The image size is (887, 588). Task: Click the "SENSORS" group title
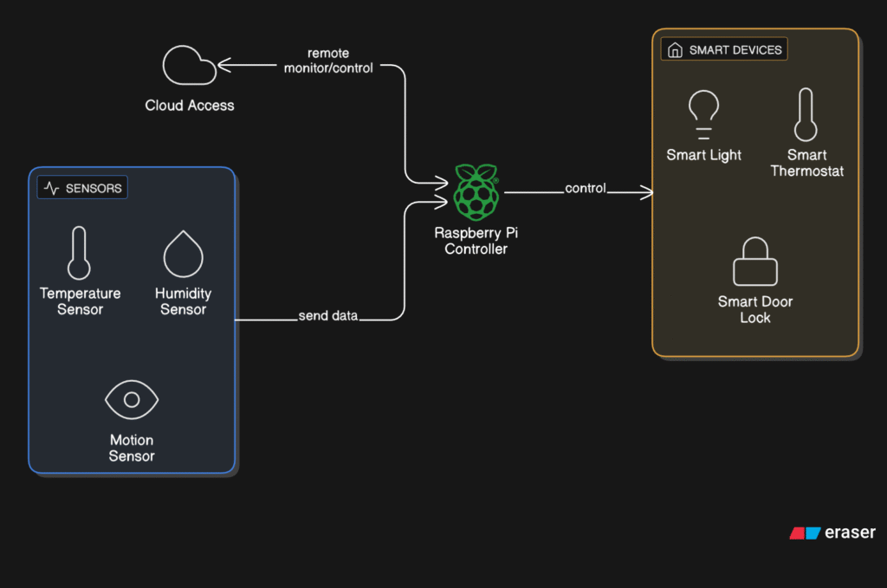tap(94, 188)
